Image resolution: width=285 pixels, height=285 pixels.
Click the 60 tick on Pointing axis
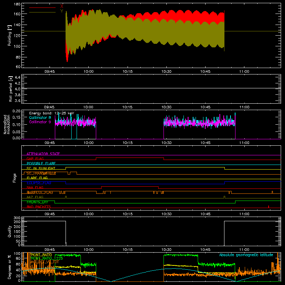coord(18,67)
